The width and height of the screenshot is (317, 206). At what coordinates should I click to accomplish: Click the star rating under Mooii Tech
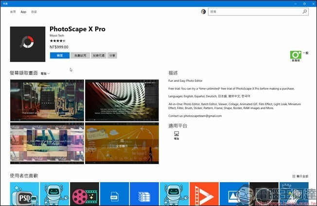[x=58, y=41]
